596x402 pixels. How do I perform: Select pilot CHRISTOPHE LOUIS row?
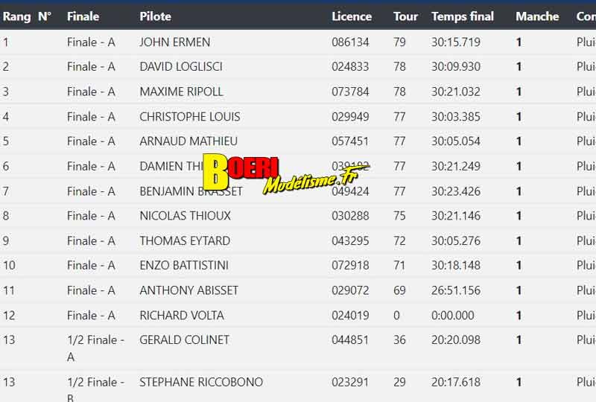(298, 116)
